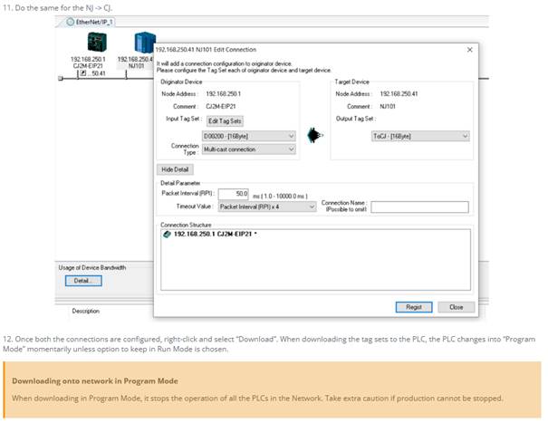Click the 192.168.250.1 CJ2M-EIP21 network label
The height and width of the screenshot is (423, 548).
(88, 62)
